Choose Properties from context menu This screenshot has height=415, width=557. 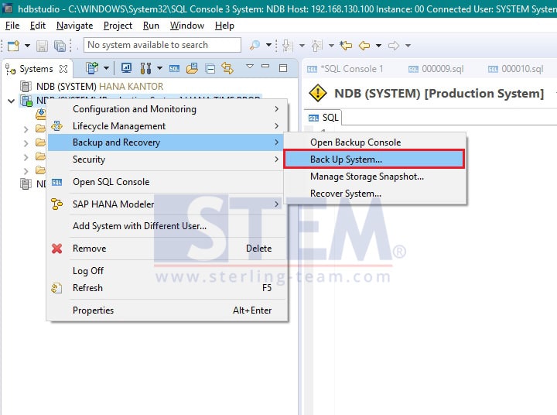pyautogui.click(x=167, y=310)
